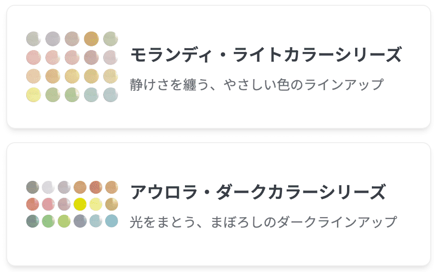
Task: Pick the pale yellow swatch at Morandi's bottom-left
Action: pyautogui.click(x=33, y=95)
